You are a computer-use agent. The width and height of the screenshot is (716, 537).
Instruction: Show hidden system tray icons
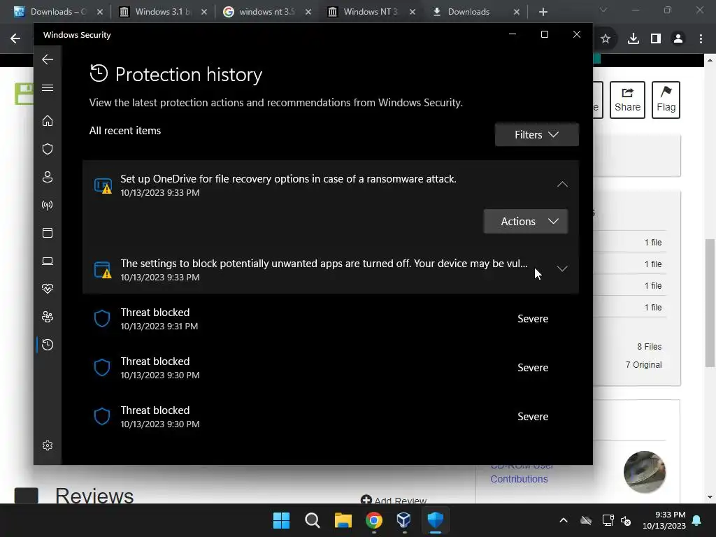[564, 520]
